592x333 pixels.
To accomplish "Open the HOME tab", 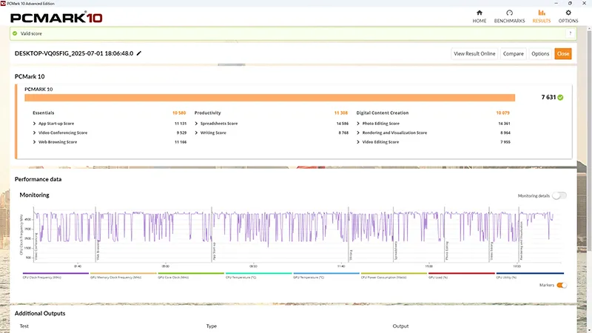I will (479, 16).
